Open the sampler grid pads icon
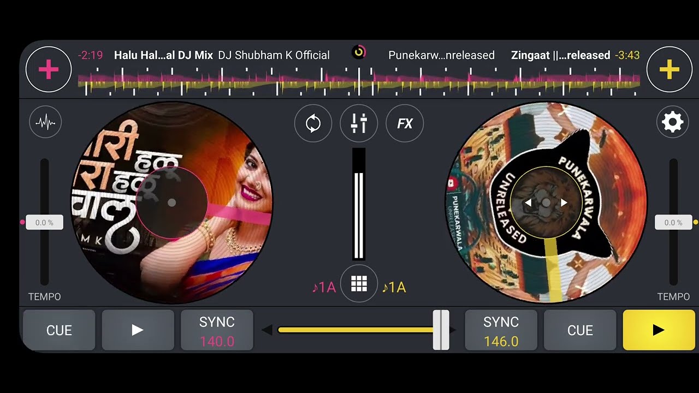This screenshot has width=699, height=393. (x=359, y=284)
